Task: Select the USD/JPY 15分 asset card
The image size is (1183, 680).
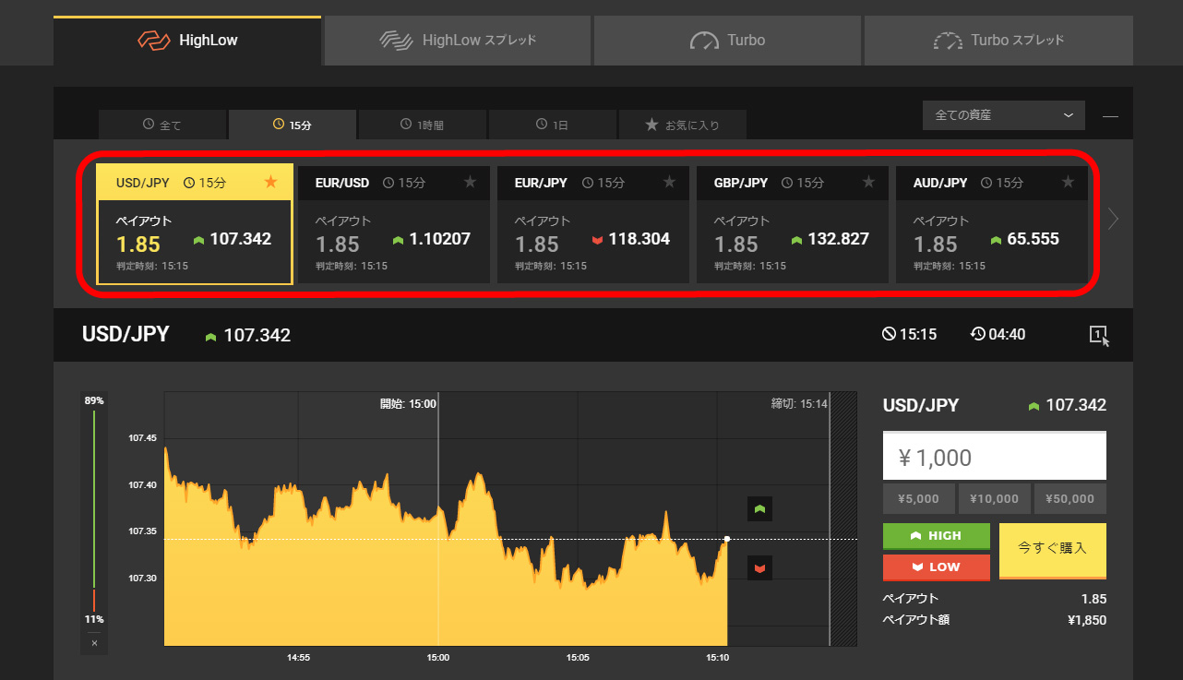Action: [195, 224]
